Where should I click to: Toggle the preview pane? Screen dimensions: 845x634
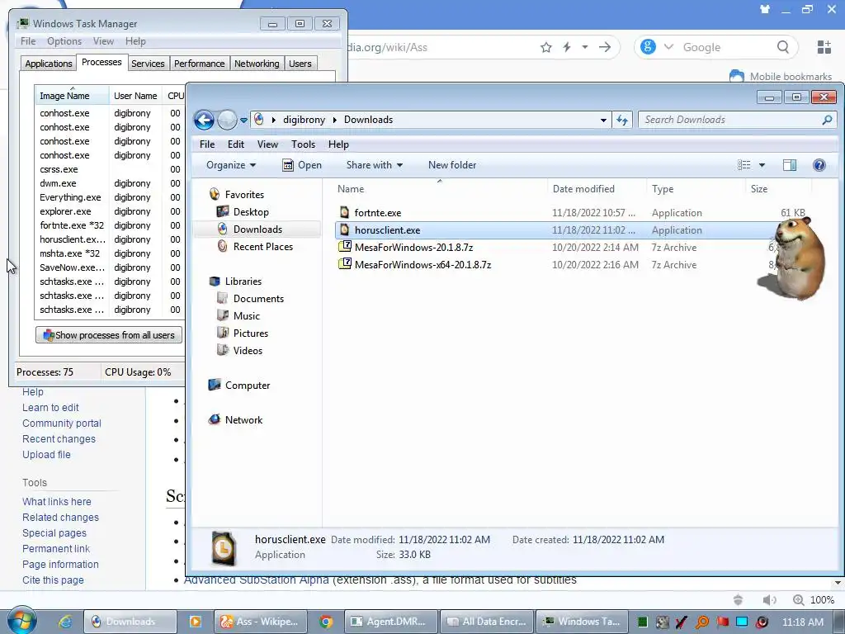[790, 165]
